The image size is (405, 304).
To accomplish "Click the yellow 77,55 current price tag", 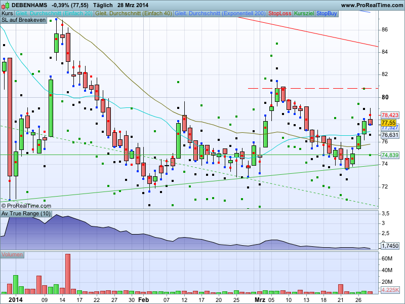I will click(x=388, y=123).
